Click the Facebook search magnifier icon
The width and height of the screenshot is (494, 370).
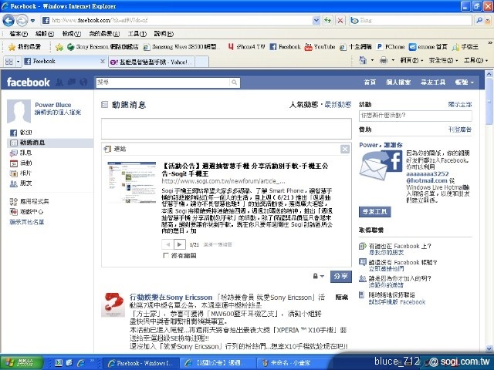pyautogui.click(x=235, y=82)
